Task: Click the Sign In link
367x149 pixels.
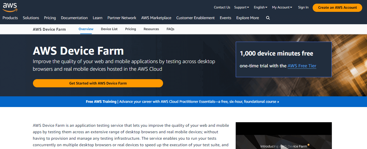Action: 303,7
